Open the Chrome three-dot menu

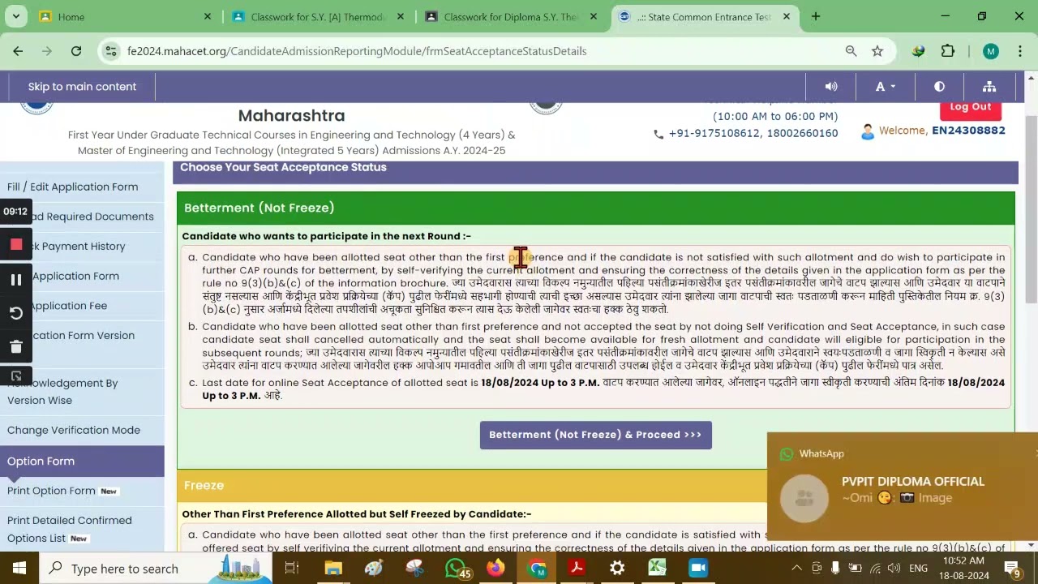[x=1020, y=51]
